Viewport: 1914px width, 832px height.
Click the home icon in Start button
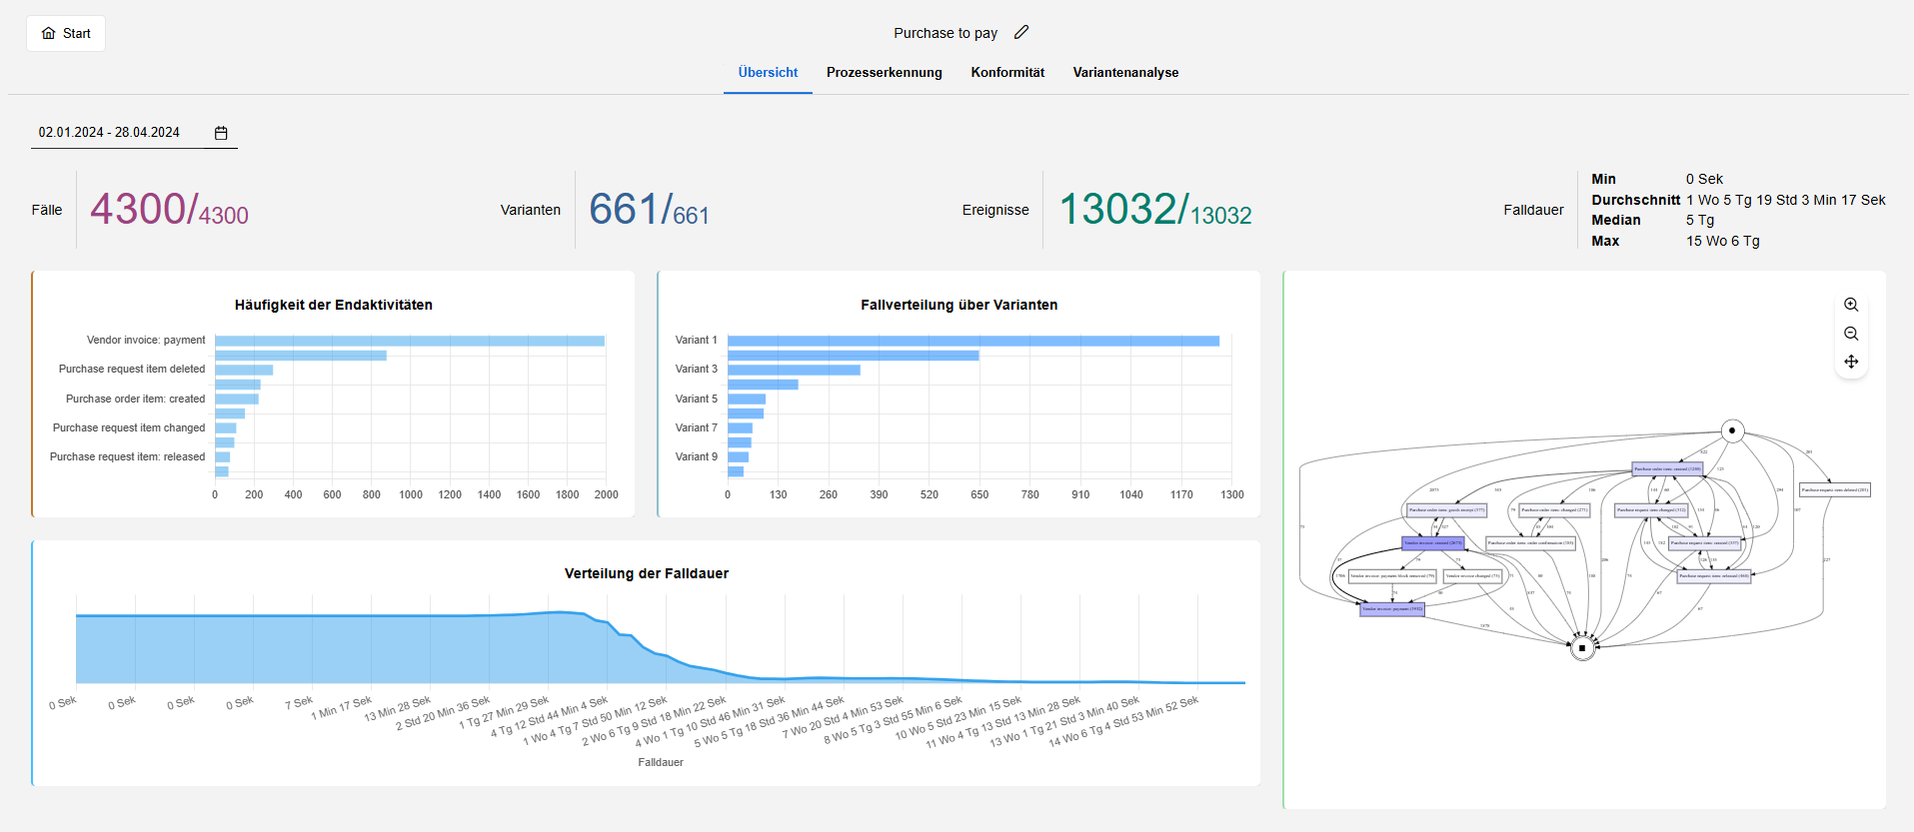48,33
